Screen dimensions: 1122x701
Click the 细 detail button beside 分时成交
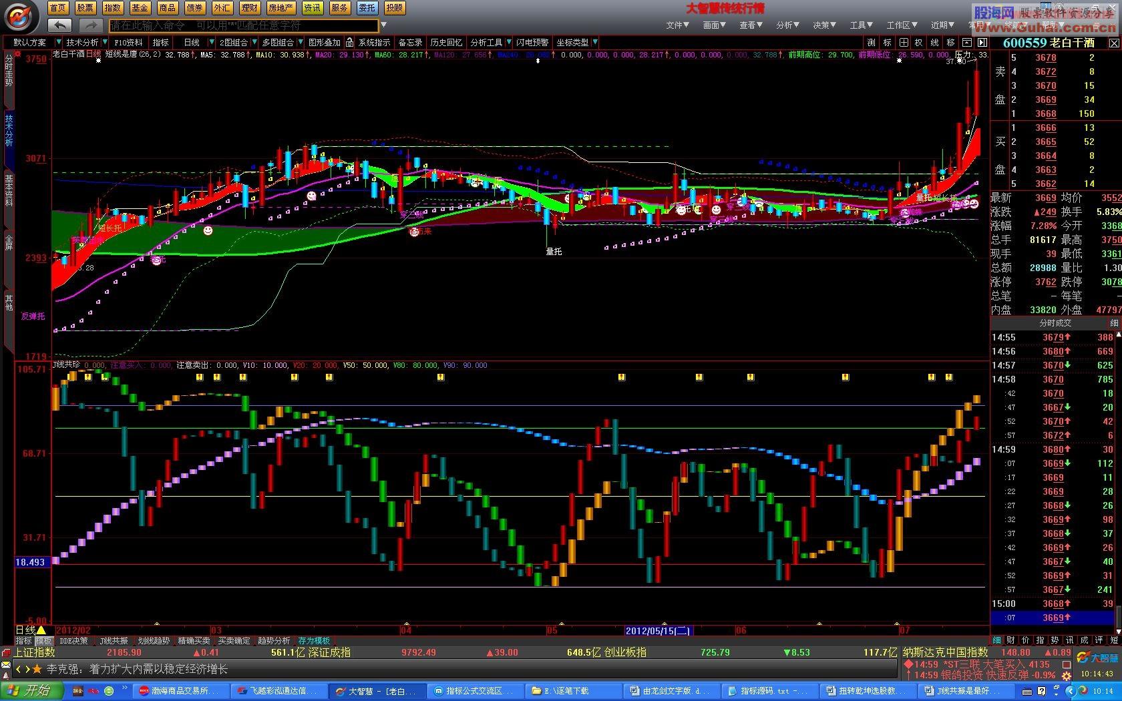[1114, 322]
